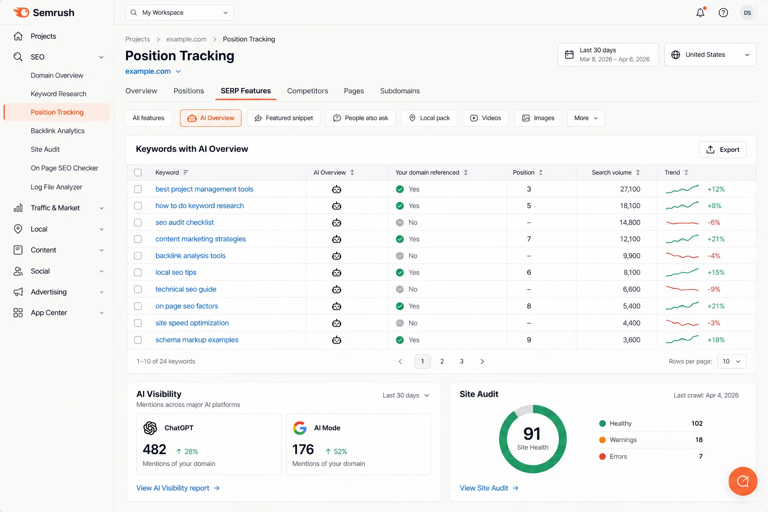This screenshot has width=768, height=512.
Task: Open the orange support chat bubble
Action: coord(743,481)
